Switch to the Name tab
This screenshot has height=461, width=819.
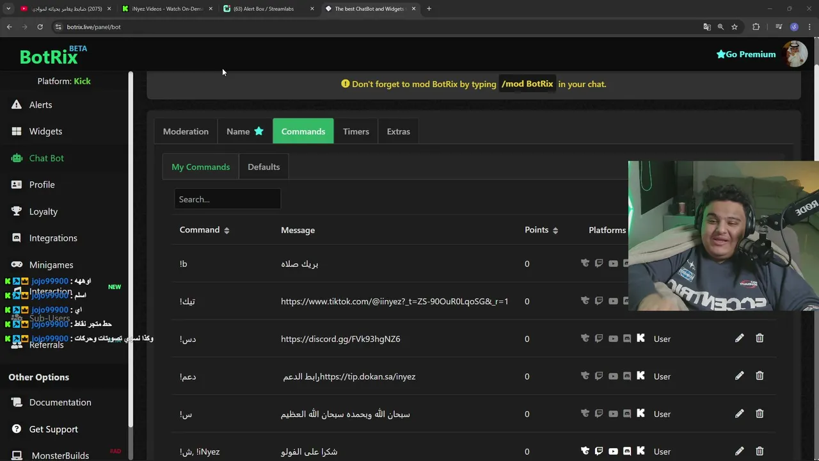point(245,131)
